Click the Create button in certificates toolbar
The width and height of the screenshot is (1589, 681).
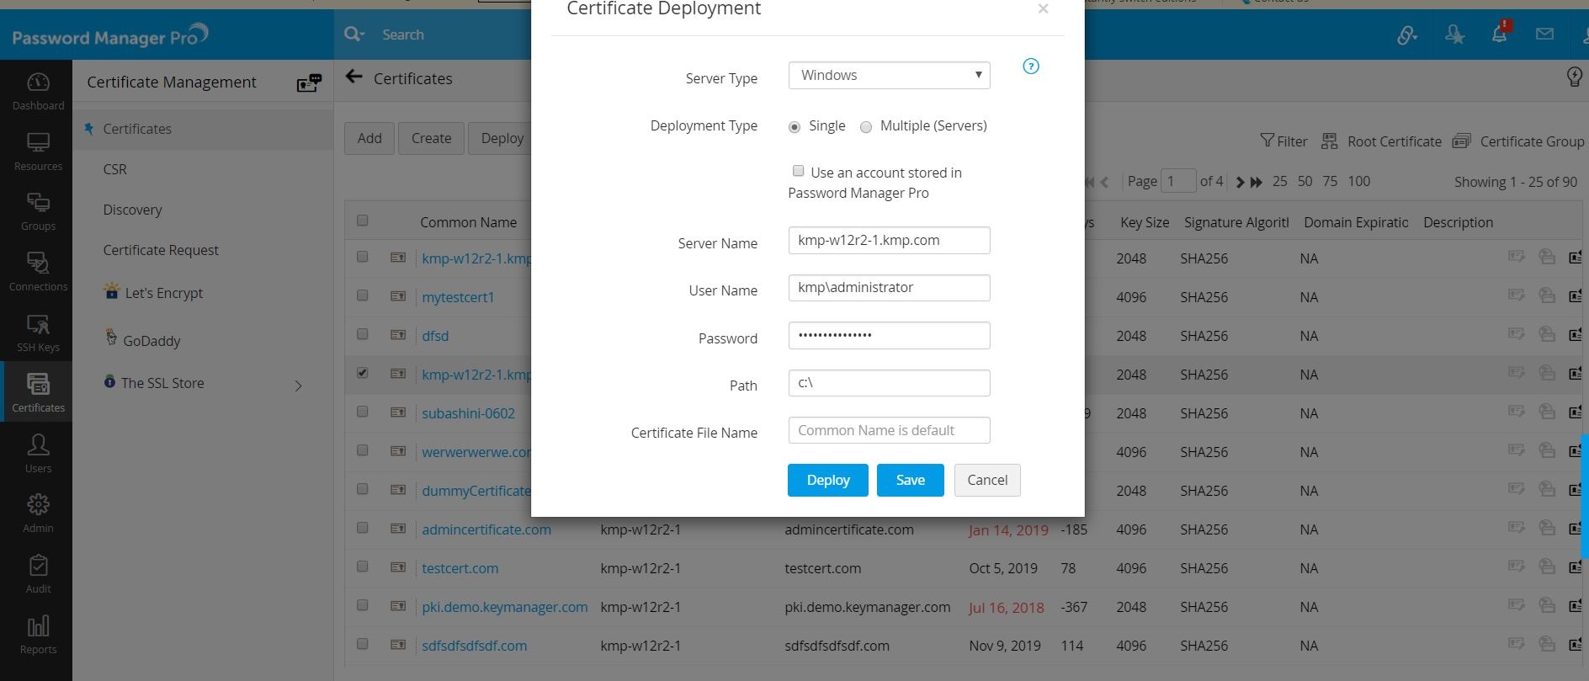point(432,138)
